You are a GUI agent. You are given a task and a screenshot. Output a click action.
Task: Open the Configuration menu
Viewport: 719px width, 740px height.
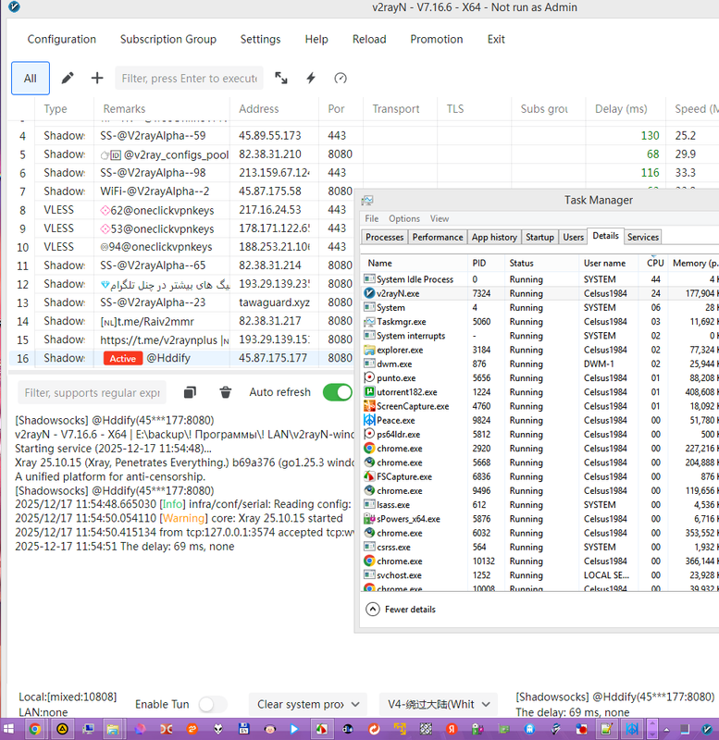[61, 39]
